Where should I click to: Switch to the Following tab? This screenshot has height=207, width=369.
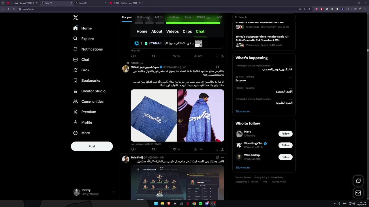(143, 17)
